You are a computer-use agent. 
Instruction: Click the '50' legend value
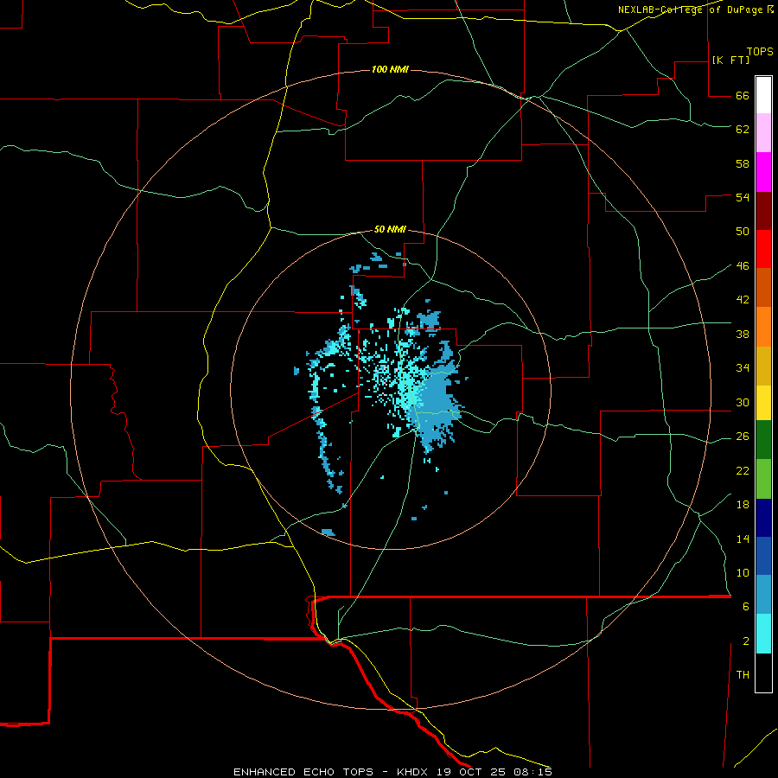743,232
